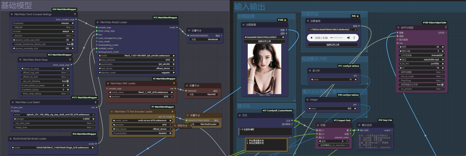Click the 文本 prompt text input box

tap(265, 132)
